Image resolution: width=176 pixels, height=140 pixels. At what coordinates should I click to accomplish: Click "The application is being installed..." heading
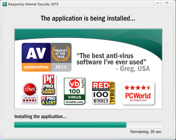click(88, 18)
